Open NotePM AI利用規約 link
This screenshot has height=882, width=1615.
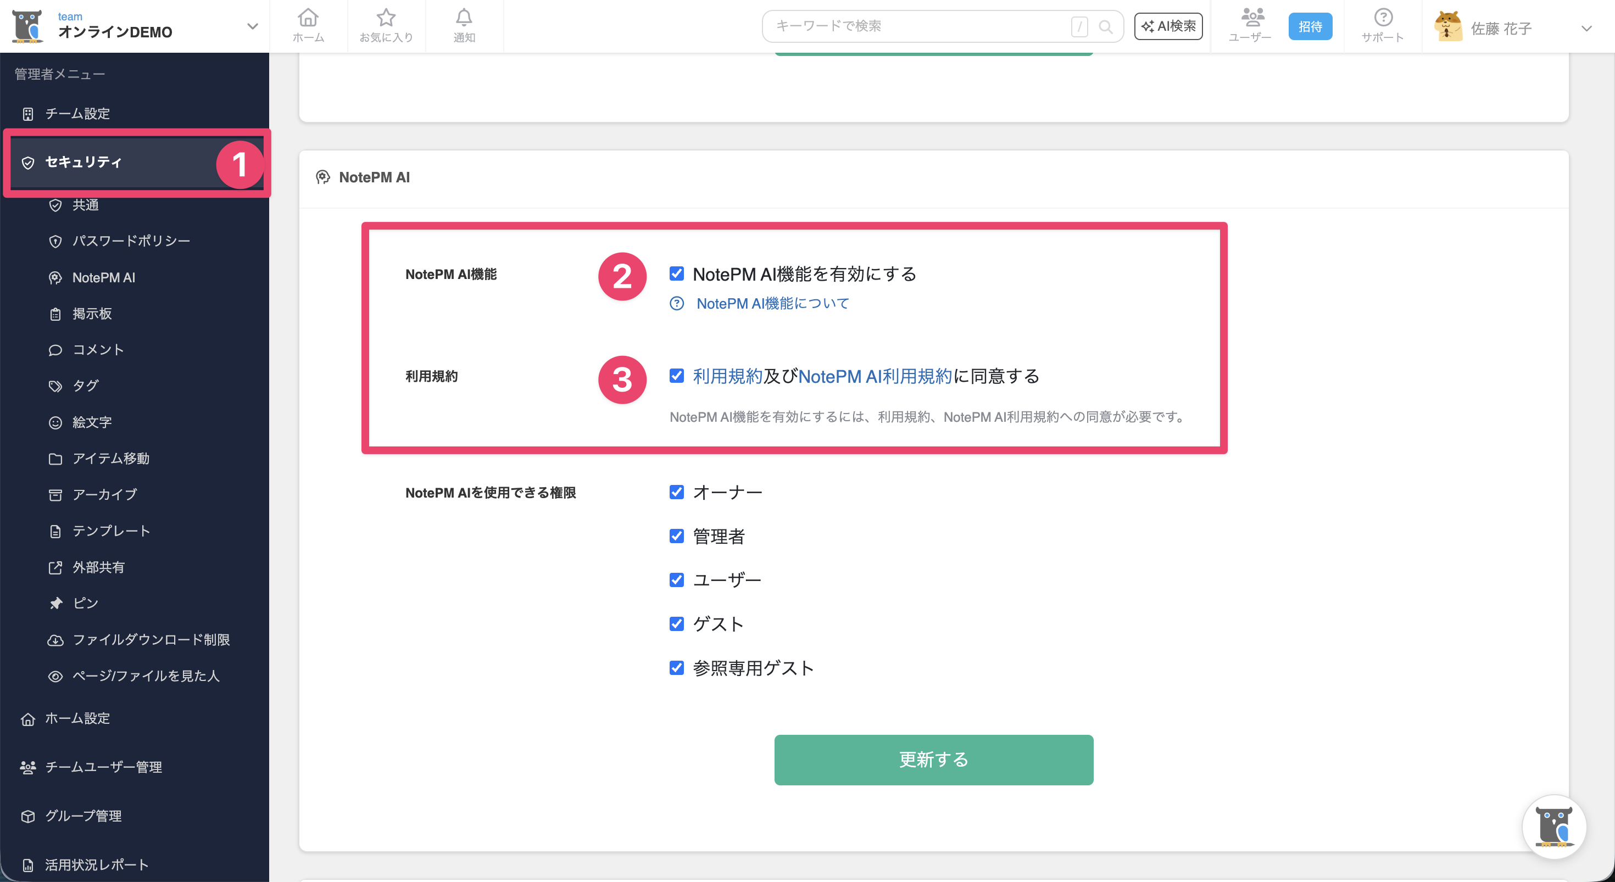tap(875, 376)
